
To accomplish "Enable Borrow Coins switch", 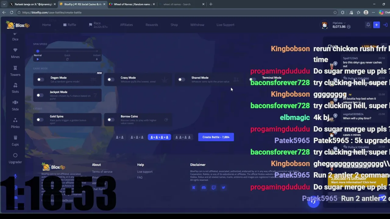I will (111, 120).
